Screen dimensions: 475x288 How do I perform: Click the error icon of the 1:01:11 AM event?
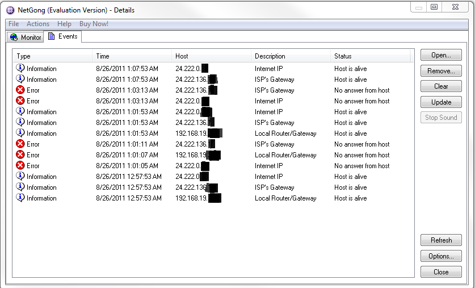(x=20, y=144)
